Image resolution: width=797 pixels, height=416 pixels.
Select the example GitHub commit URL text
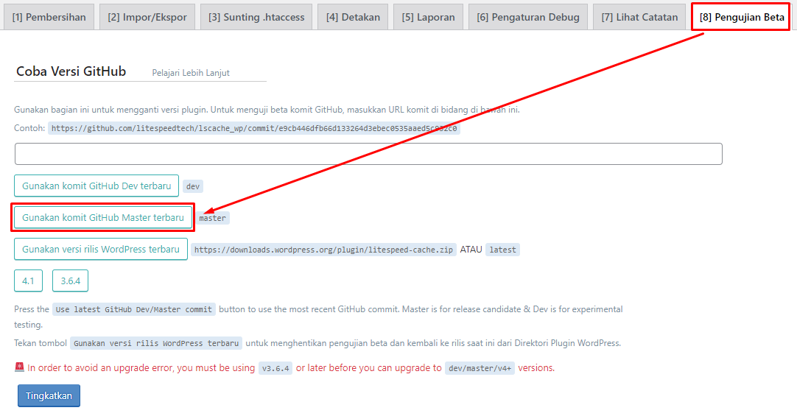pyautogui.click(x=253, y=129)
